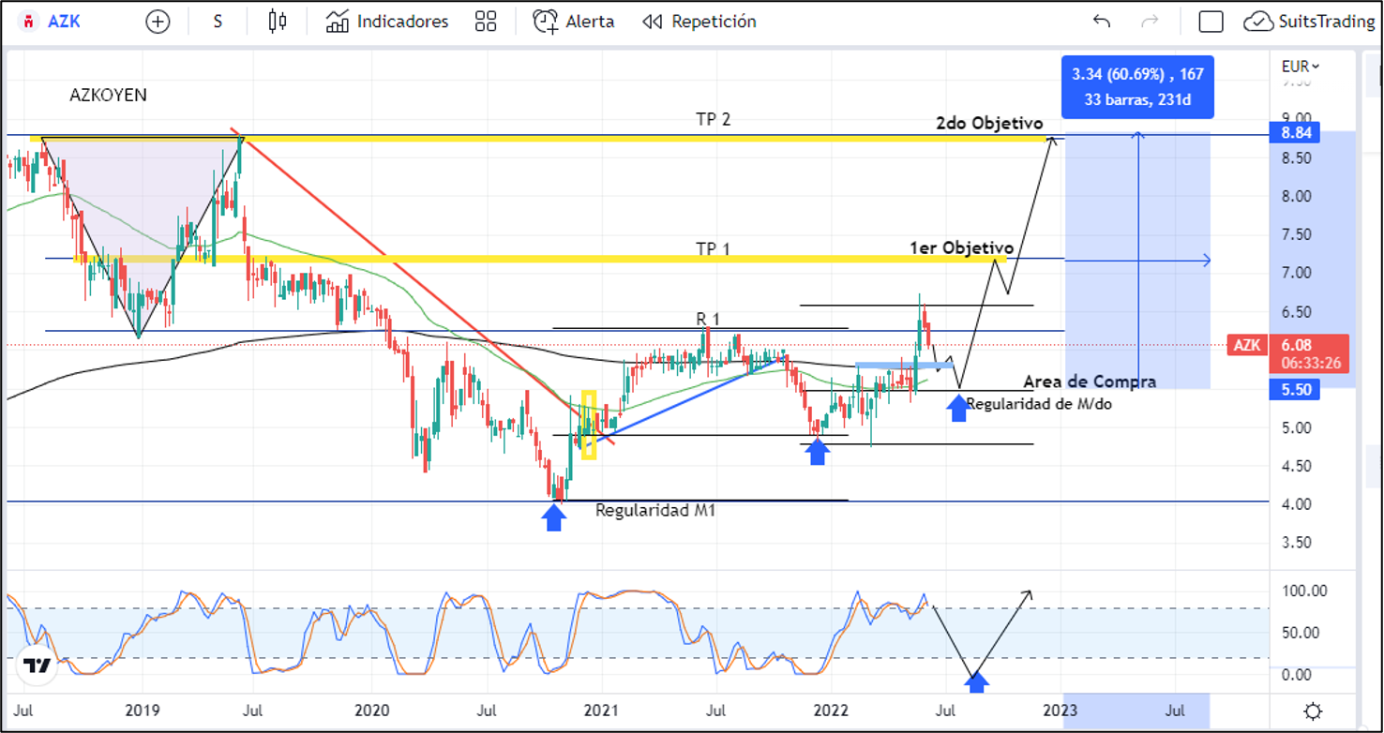Viewport: 1384px width, 733px height.
Task: Click the undo arrow icon
Action: (1102, 22)
